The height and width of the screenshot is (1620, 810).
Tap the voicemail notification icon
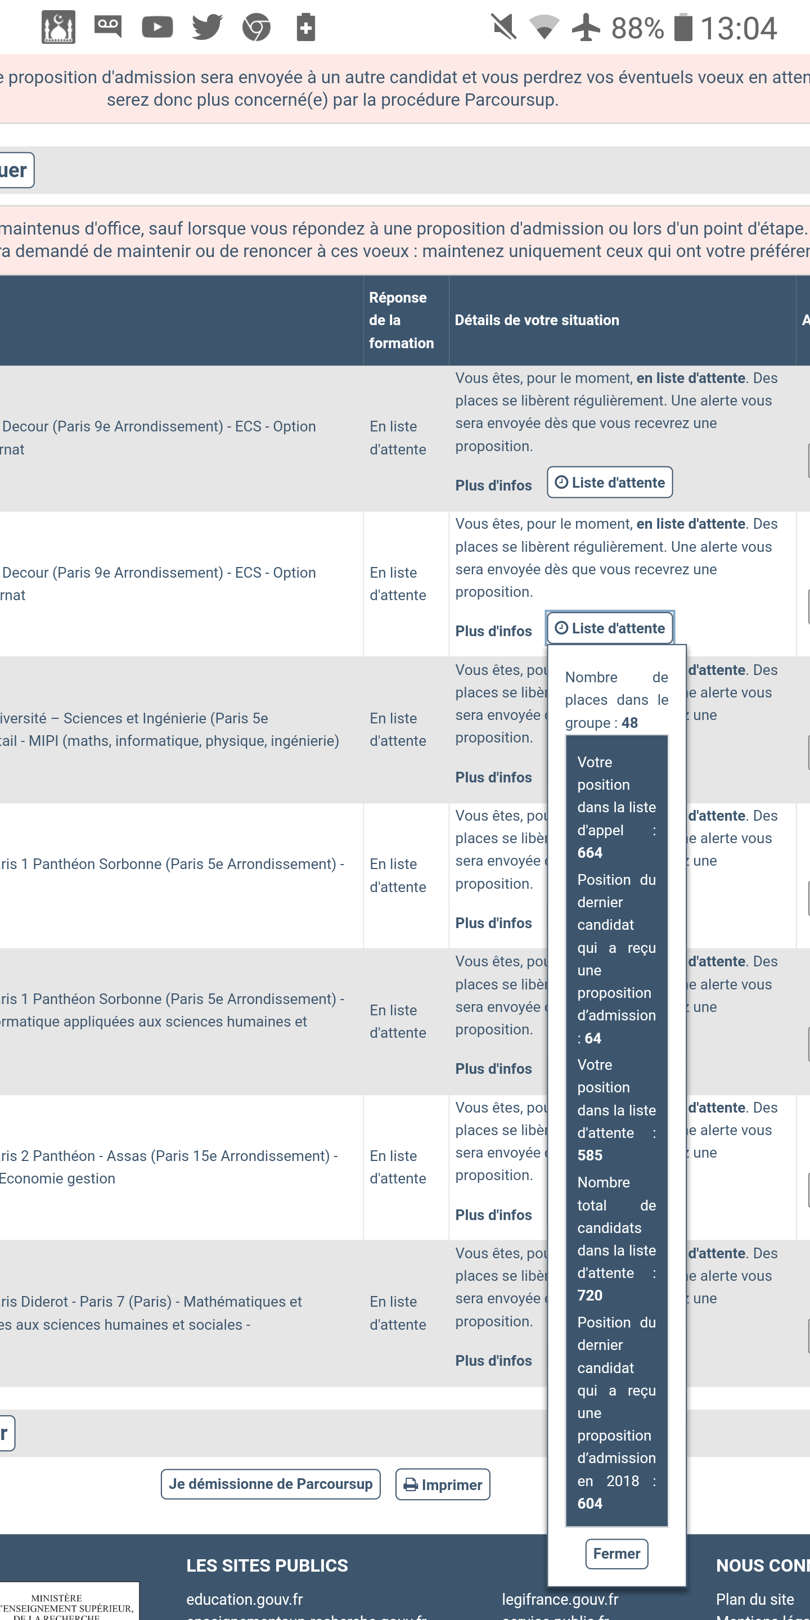107,27
